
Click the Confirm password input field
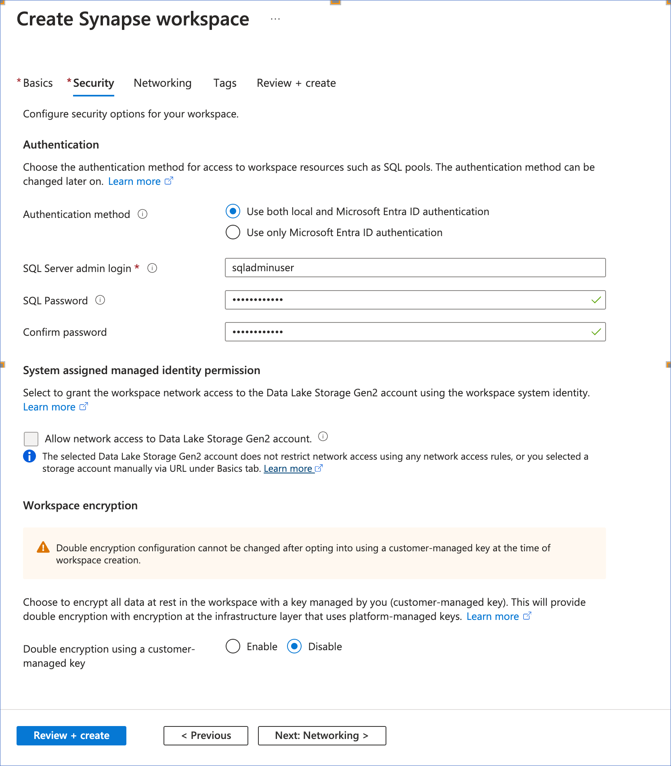(x=415, y=332)
